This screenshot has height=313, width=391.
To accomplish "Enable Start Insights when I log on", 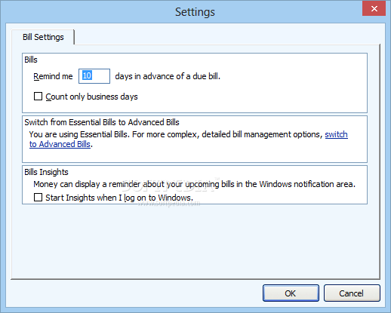I will [x=38, y=198].
